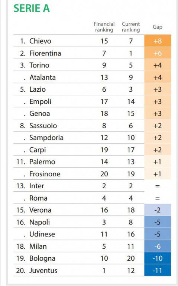Select the Sampdoria team name

tap(46, 138)
